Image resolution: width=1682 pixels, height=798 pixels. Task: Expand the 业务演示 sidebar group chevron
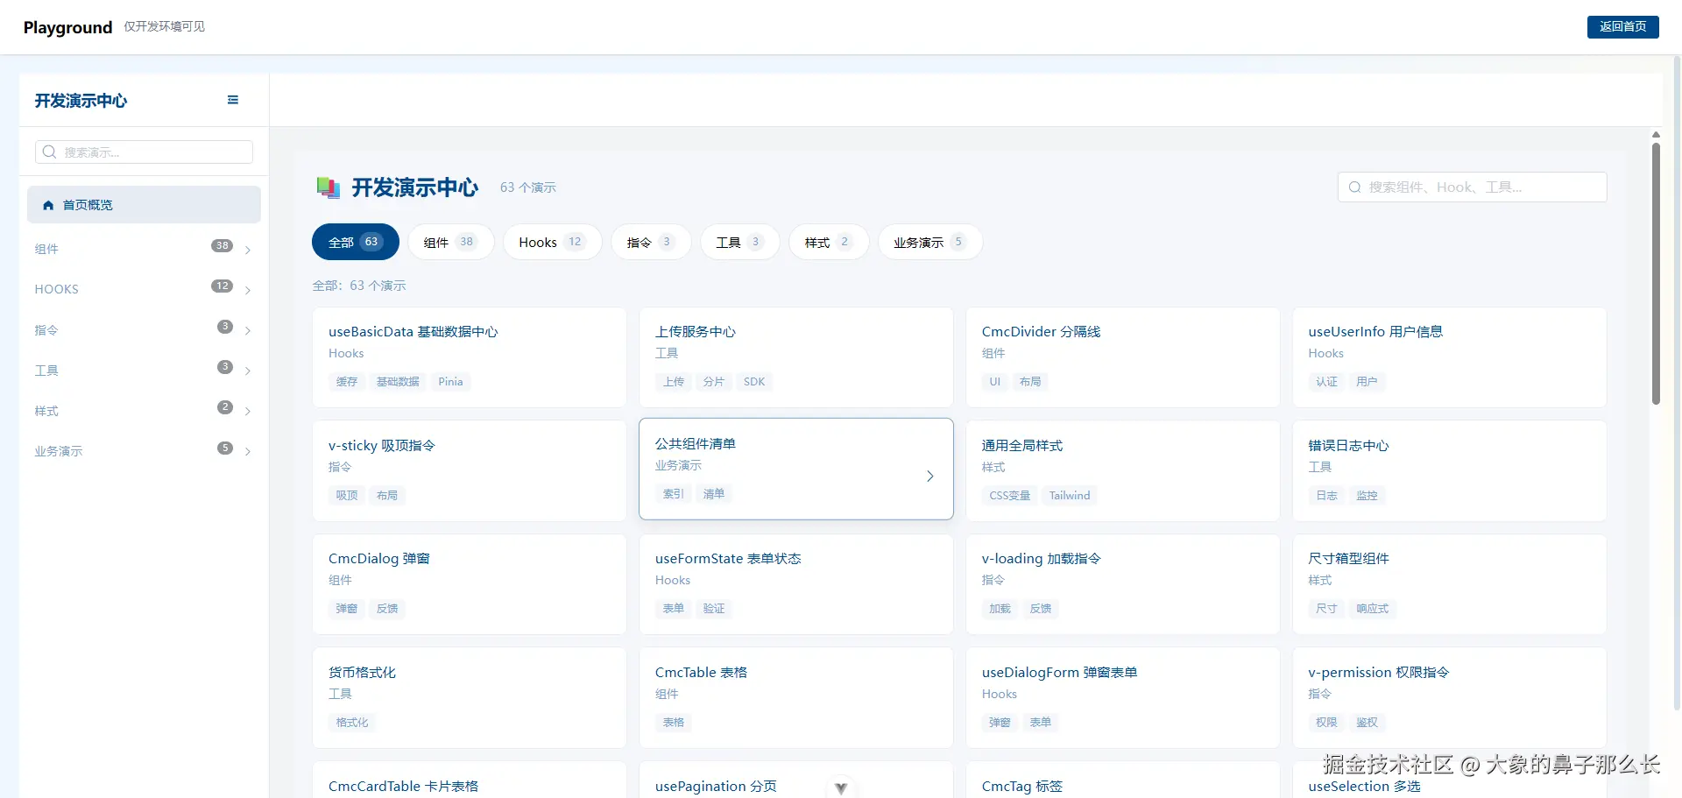[x=248, y=452]
